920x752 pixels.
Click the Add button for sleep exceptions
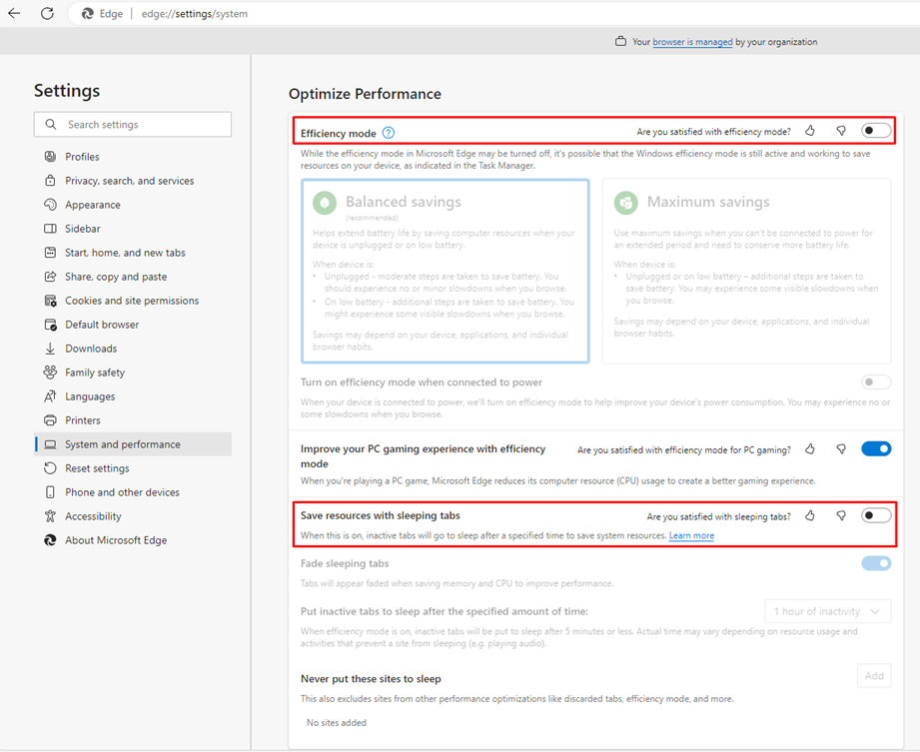(874, 676)
